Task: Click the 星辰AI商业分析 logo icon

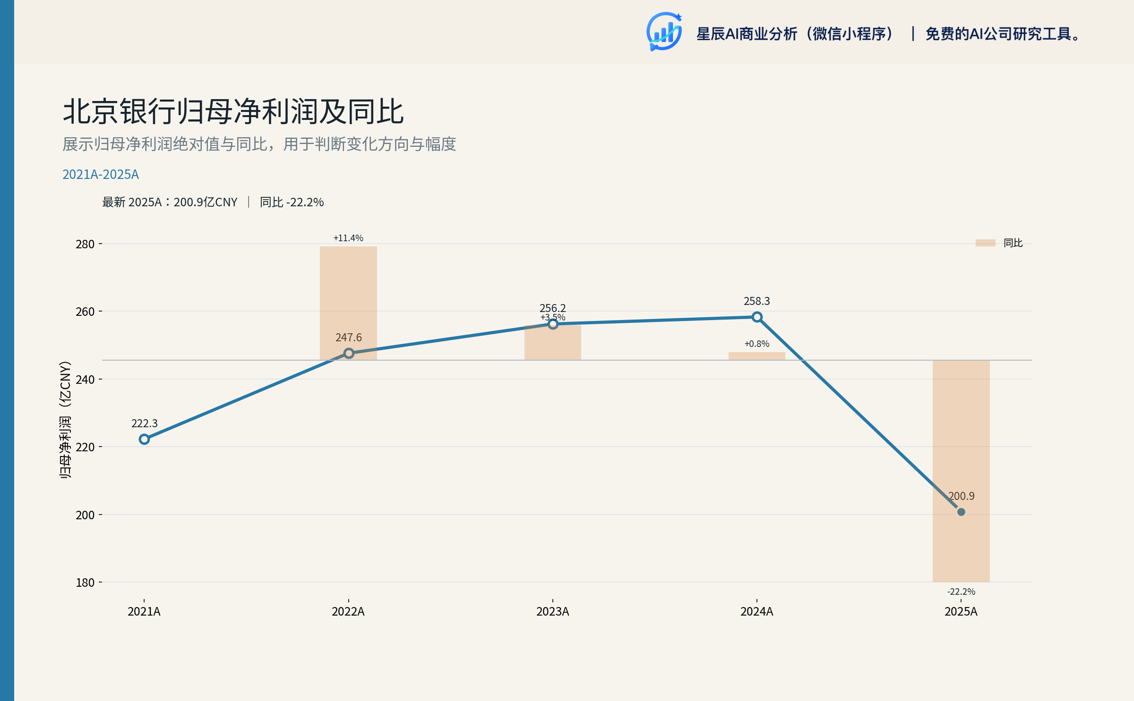Action: point(664,32)
